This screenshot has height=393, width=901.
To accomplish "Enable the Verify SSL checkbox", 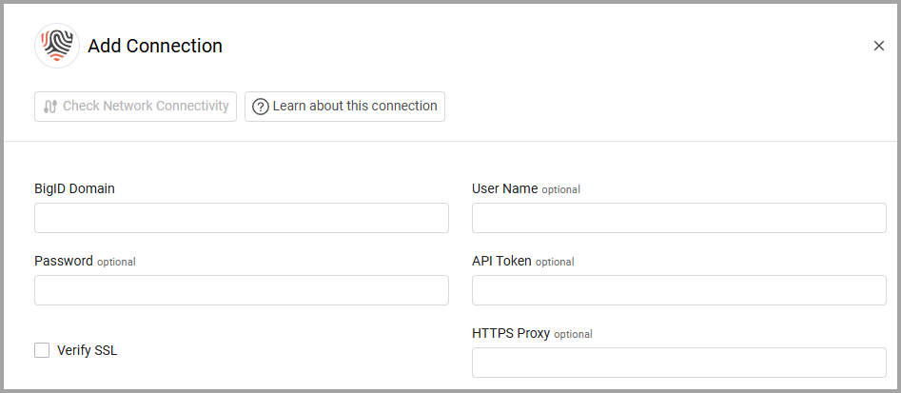I will (x=42, y=350).
